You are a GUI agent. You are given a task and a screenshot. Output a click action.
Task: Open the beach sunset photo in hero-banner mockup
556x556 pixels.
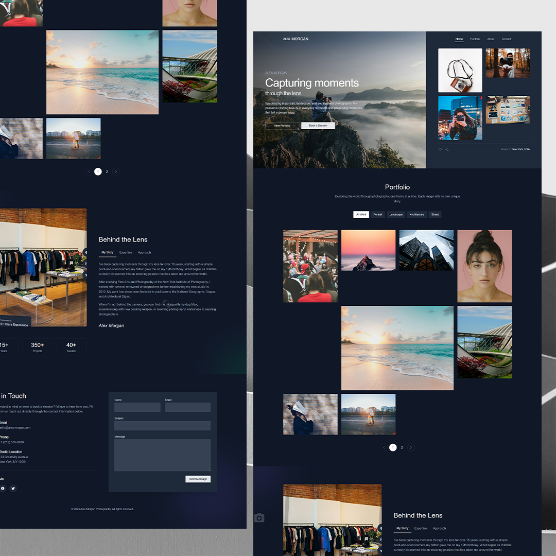(397, 348)
